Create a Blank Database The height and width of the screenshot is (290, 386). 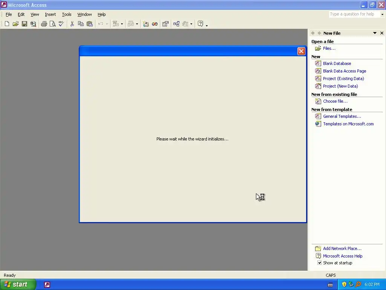click(x=337, y=63)
